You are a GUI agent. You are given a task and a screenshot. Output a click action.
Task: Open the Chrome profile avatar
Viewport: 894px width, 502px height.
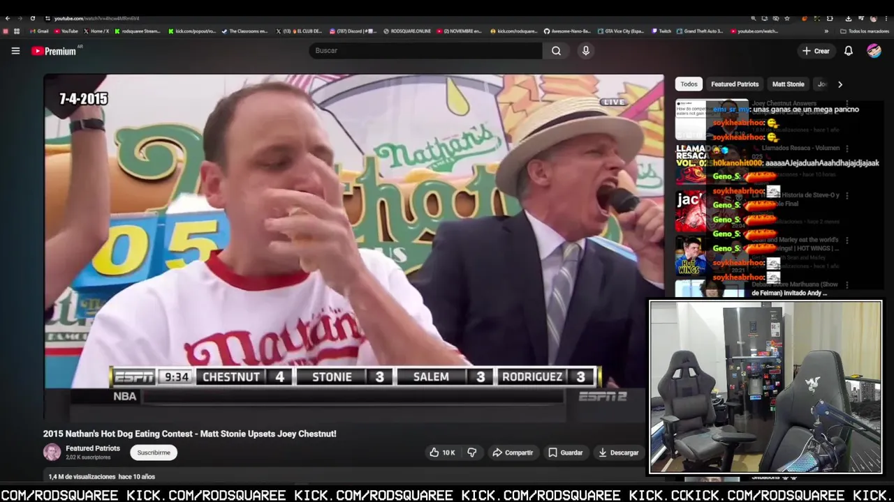coord(873,18)
